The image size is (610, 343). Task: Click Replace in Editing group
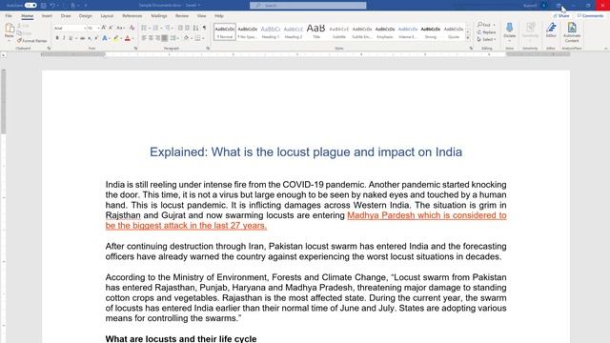[486, 32]
